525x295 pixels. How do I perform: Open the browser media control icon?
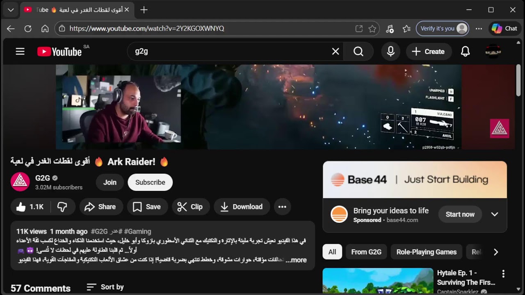(390, 29)
